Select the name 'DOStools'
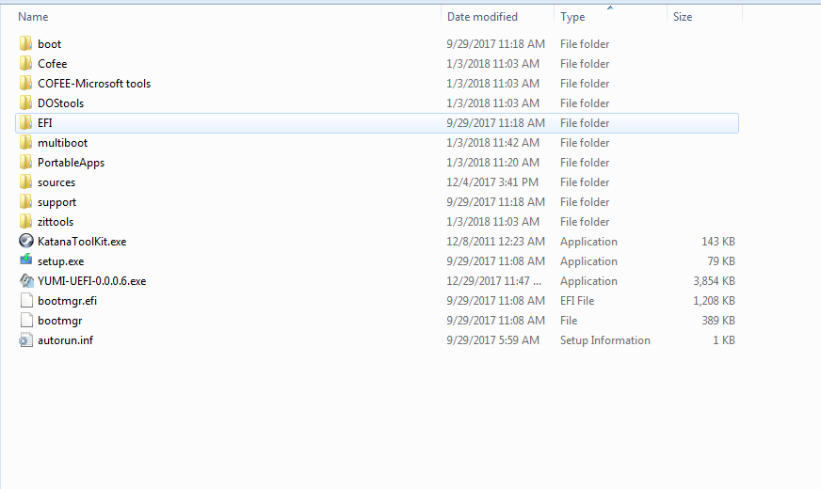This screenshot has width=821, height=489. 61,103
